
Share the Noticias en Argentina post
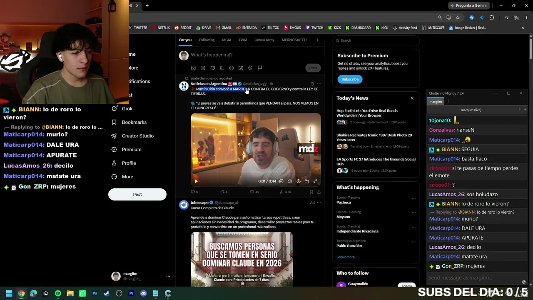(x=319, y=192)
